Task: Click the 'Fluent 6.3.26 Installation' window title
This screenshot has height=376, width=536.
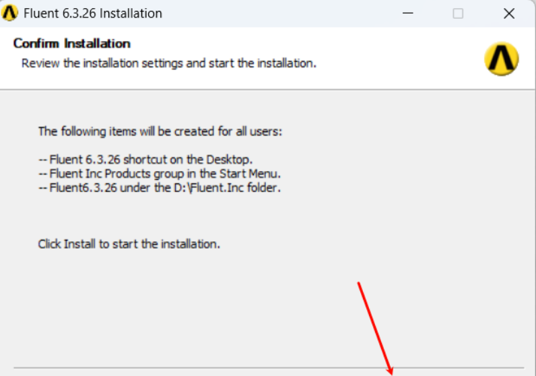Action: (x=92, y=13)
